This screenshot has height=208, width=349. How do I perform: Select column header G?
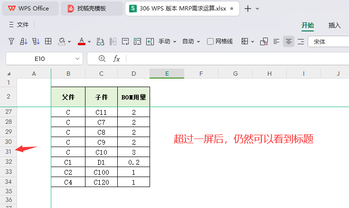point(235,73)
